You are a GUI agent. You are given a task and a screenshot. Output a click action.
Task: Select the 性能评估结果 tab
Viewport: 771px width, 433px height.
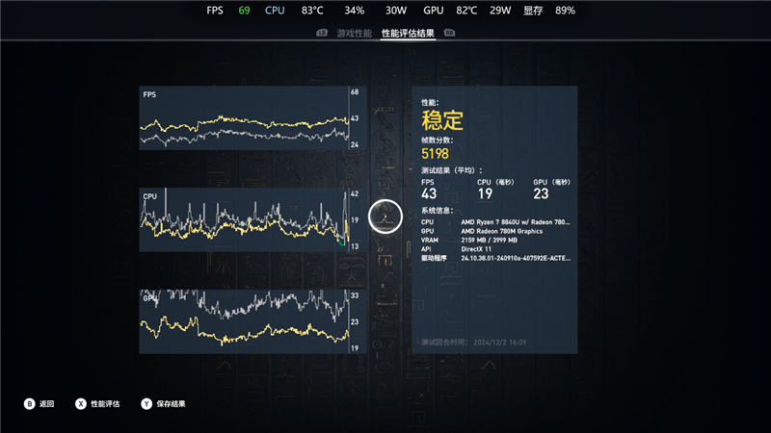tap(408, 34)
